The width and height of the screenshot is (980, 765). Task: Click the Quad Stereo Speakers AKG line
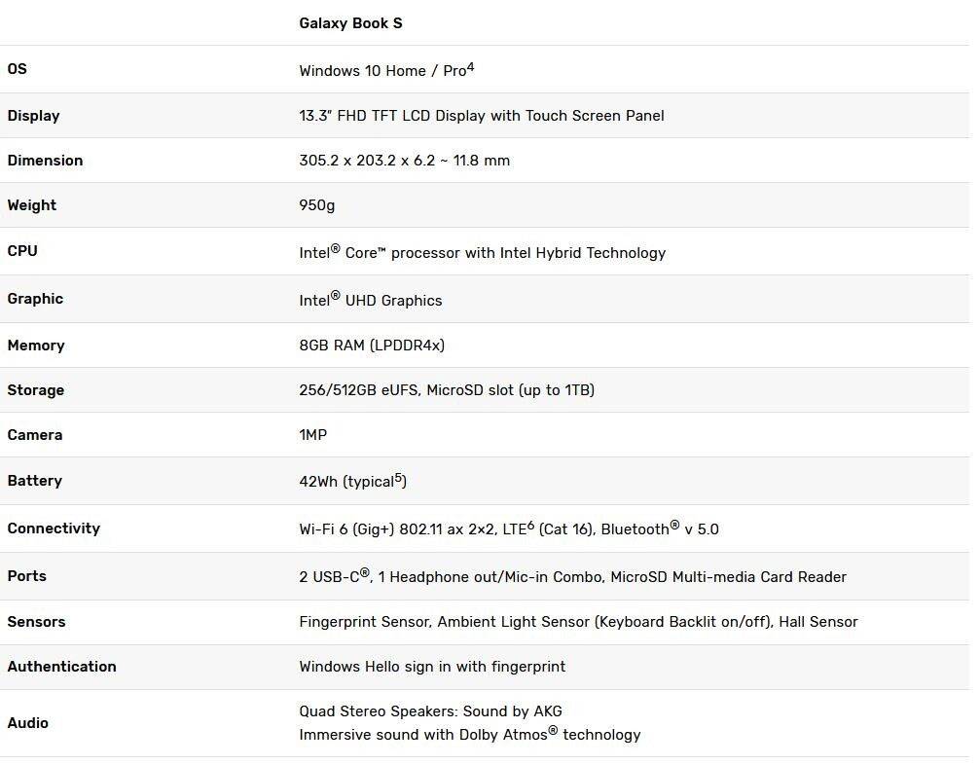430,711
